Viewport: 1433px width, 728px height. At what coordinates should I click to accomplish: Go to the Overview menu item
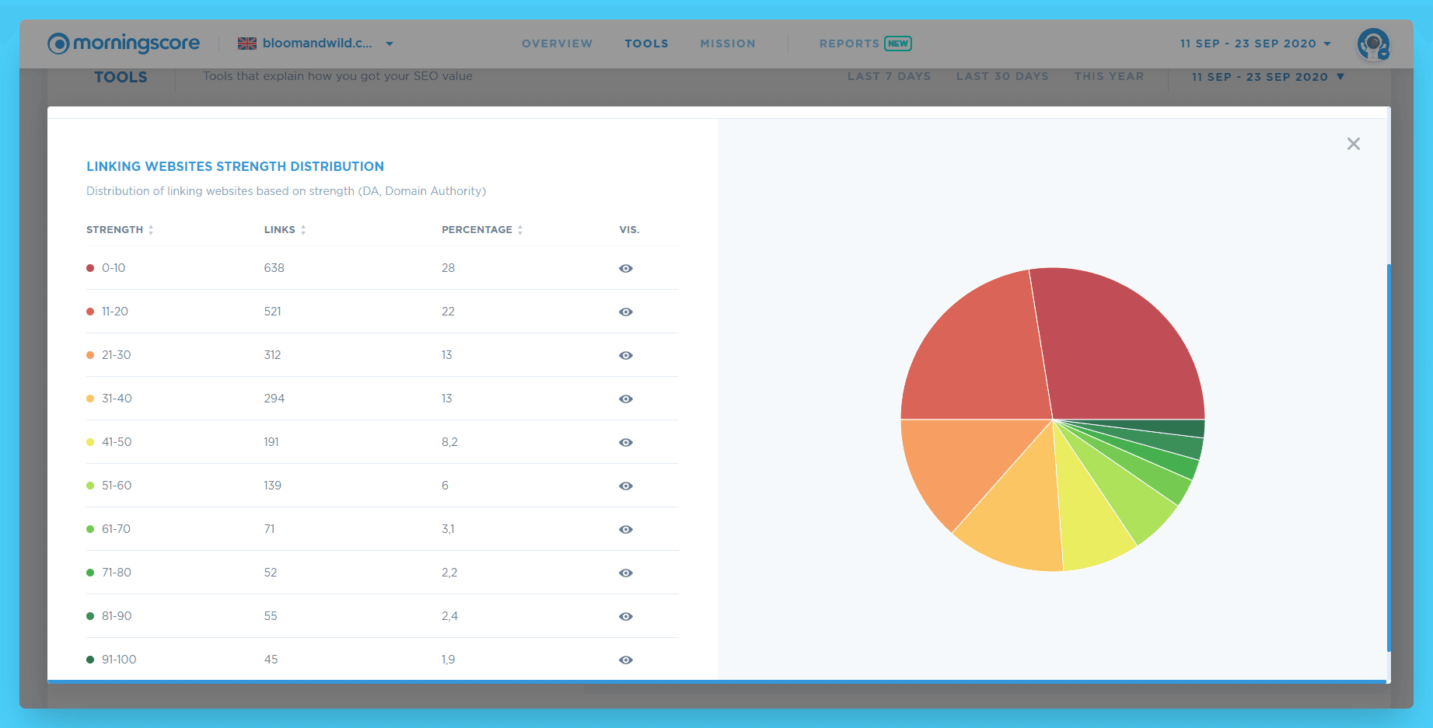(557, 44)
